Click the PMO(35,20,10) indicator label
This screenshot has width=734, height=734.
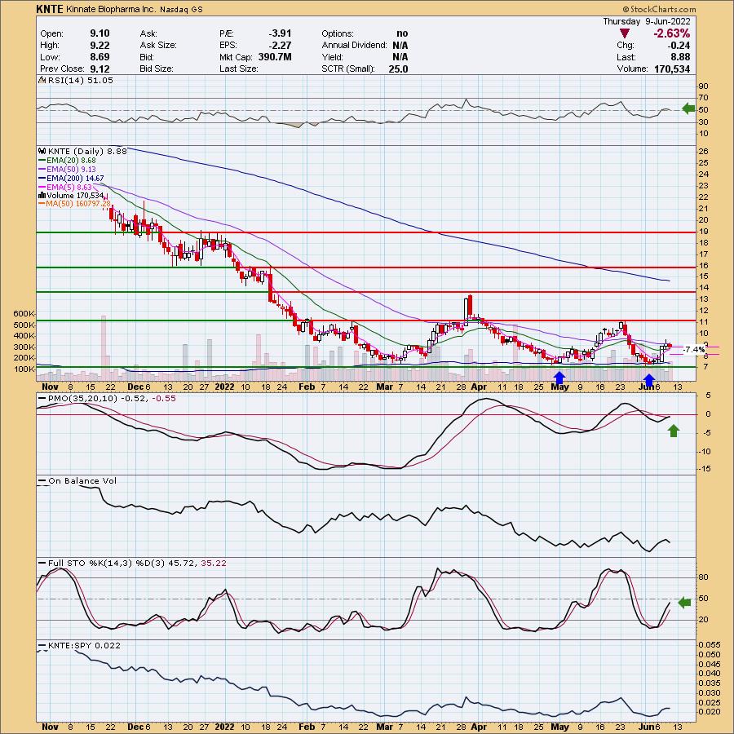82,398
